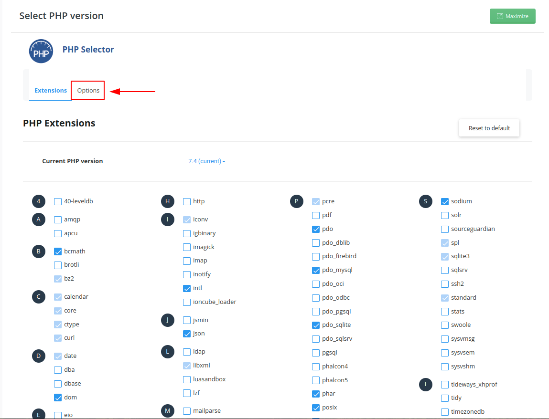
Task: Enable the timezonedb extension checkbox
Action: tap(445, 412)
